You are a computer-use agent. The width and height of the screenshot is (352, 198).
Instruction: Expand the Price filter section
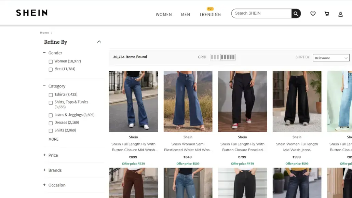44,155
